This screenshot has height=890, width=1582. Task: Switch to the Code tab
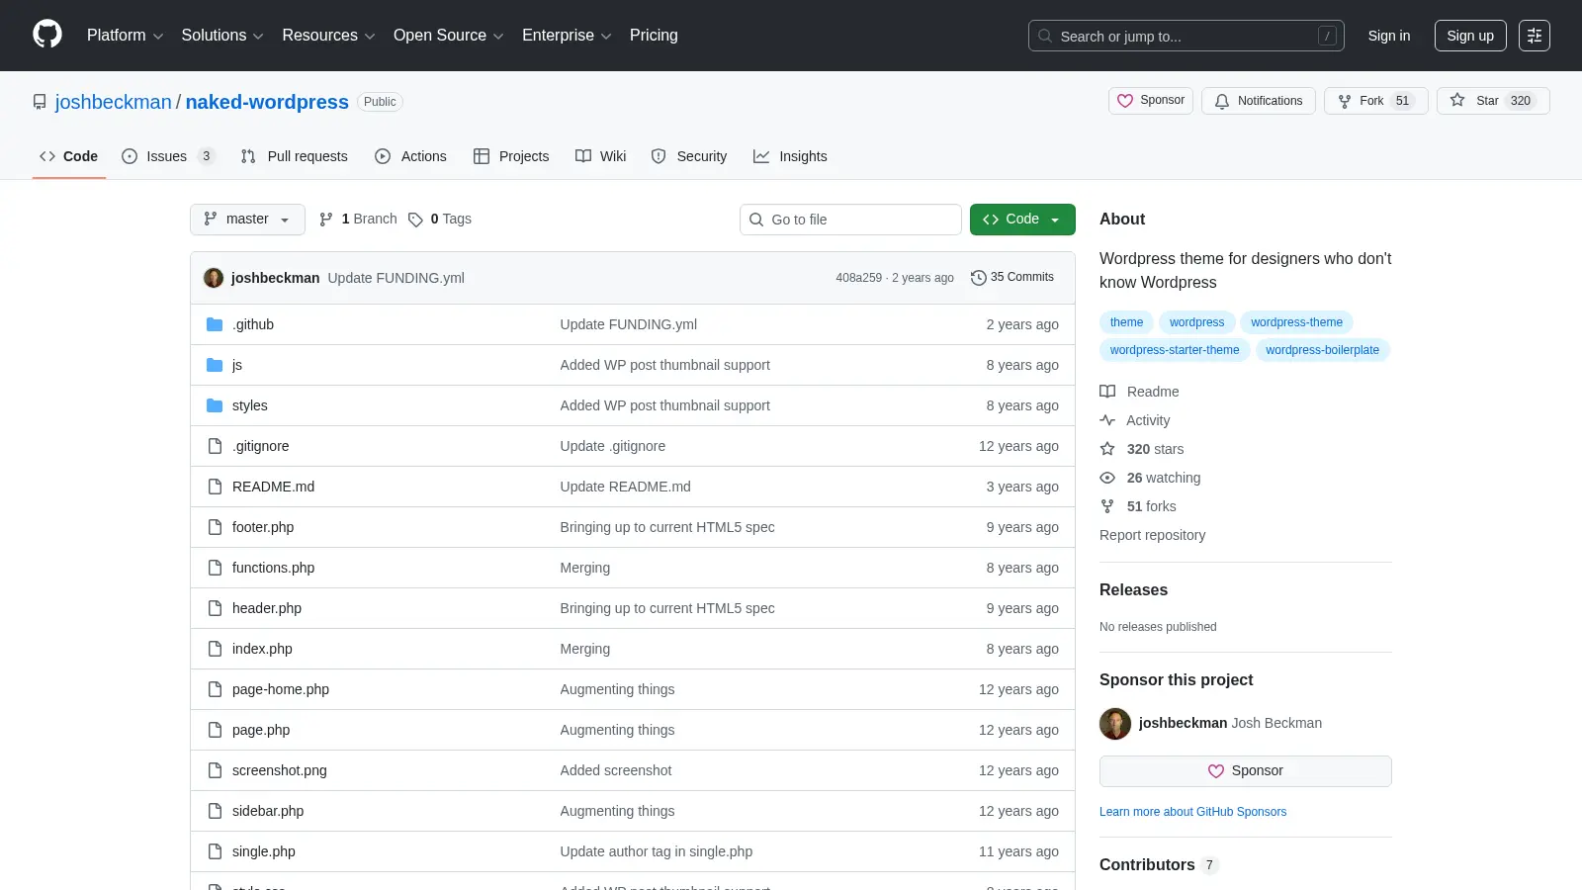pos(68,156)
